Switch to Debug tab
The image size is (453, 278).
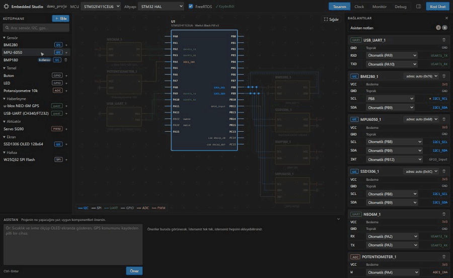click(x=401, y=7)
